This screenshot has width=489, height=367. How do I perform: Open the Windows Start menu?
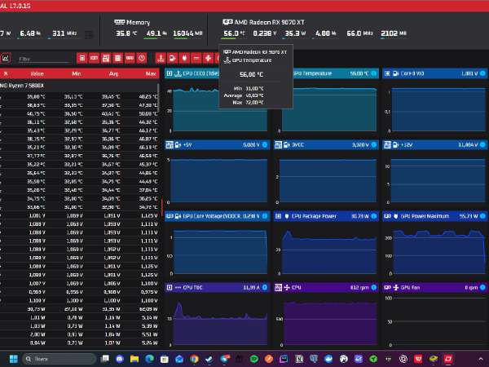pyautogui.click(x=14, y=359)
